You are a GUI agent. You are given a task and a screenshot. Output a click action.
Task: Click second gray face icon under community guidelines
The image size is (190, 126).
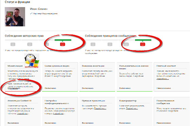pos(110,44)
